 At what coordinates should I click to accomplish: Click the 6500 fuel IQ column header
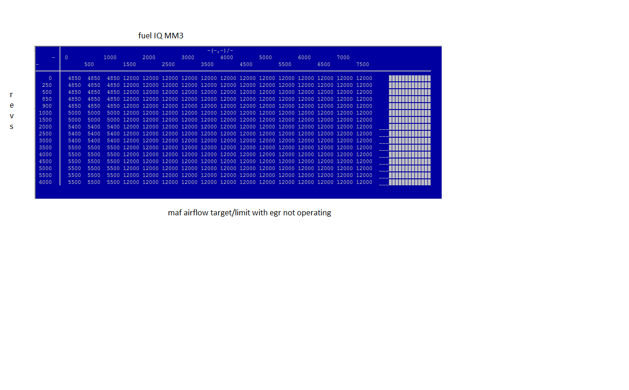(324, 65)
